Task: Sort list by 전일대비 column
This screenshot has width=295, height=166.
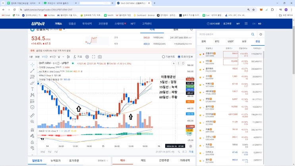Action: click(243, 48)
